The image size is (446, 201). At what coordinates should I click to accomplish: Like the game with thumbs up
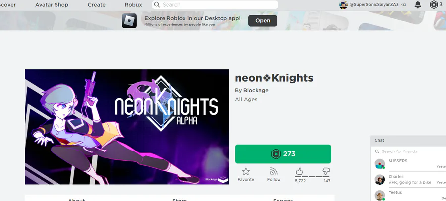point(300,171)
